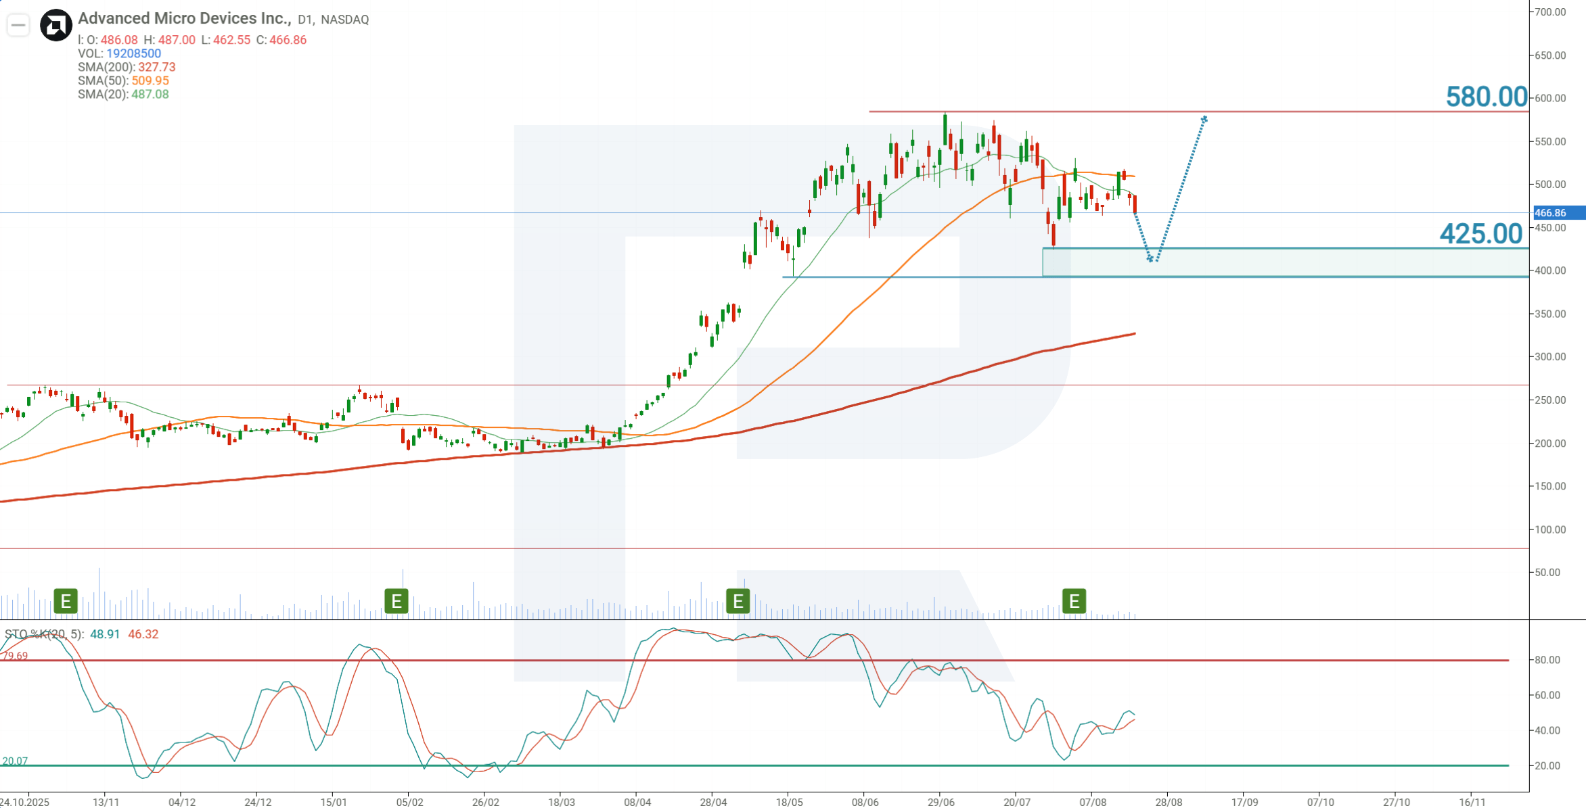
Task: Click the '250.00' price axis label
Action: pyautogui.click(x=1551, y=400)
